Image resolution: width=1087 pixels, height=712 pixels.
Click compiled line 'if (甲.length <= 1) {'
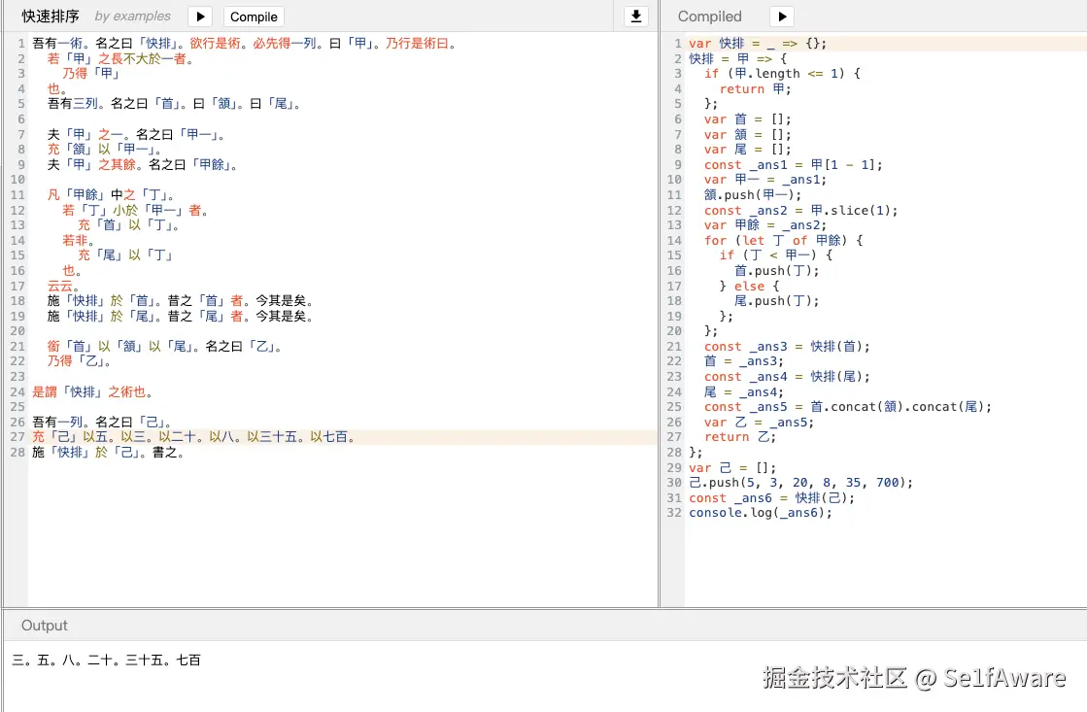(x=782, y=74)
